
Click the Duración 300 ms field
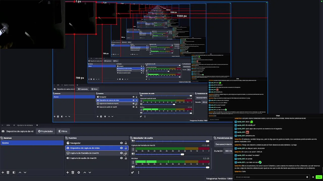pos(228,151)
